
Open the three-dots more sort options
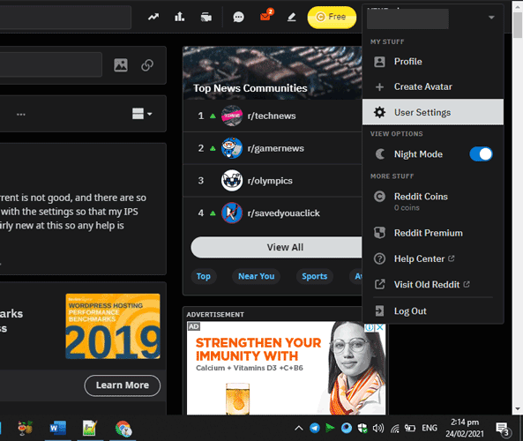click(21, 115)
